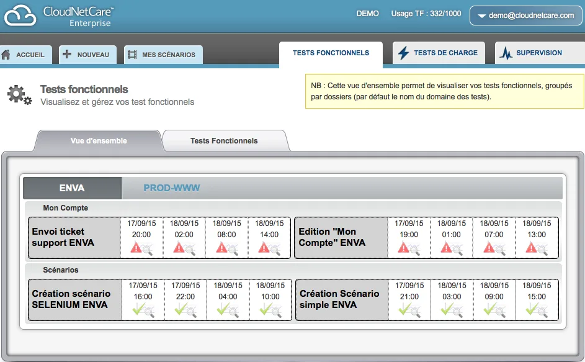View error result for 18/09/15 08:00 run
Viewport: 585px width, 362px height.
(x=226, y=248)
